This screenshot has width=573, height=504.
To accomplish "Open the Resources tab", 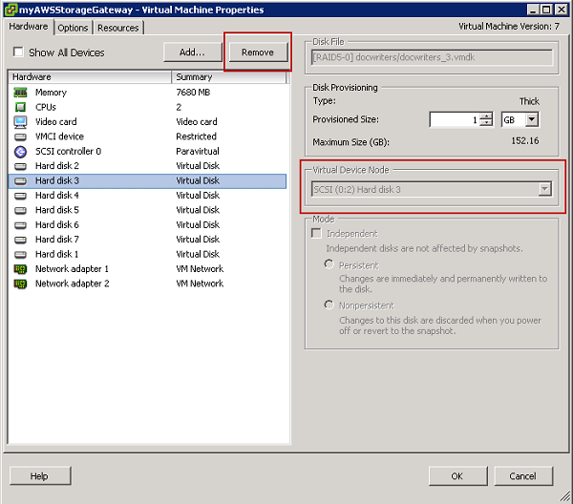I will tap(117, 28).
